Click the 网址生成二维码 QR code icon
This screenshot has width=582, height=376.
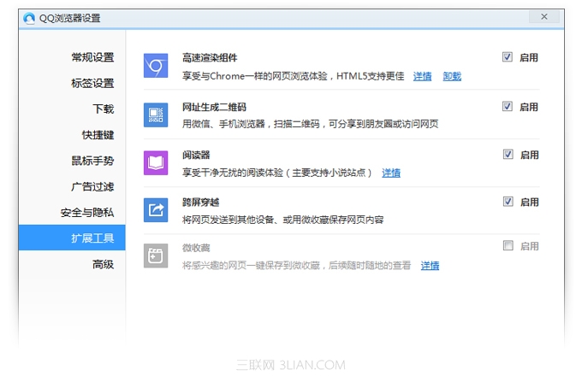coord(156,115)
